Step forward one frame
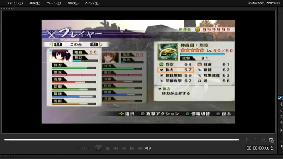The width and height of the screenshot is (283, 159). click(132, 148)
